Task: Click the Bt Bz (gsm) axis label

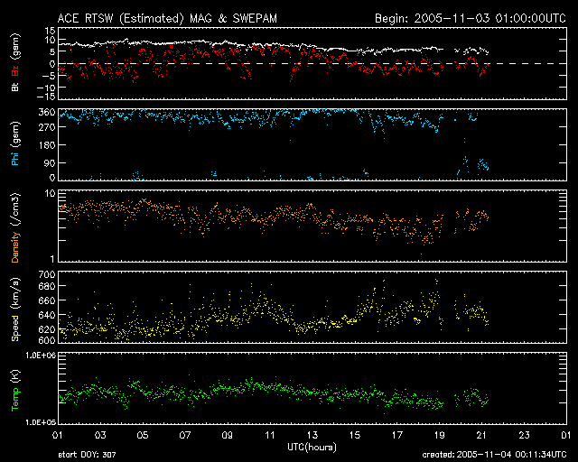Action: pos(15,63)
